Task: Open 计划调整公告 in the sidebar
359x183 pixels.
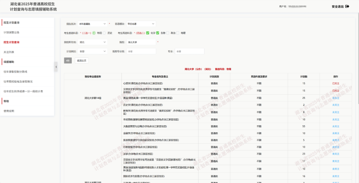Action: click(27, 32)
